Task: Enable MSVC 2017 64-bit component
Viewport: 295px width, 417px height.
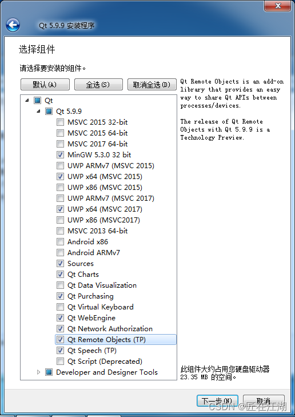Action: (x=61, y=144)
